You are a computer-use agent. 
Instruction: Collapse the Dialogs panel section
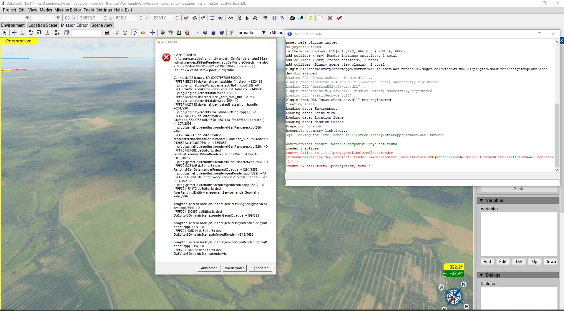[x=481, y=275]
